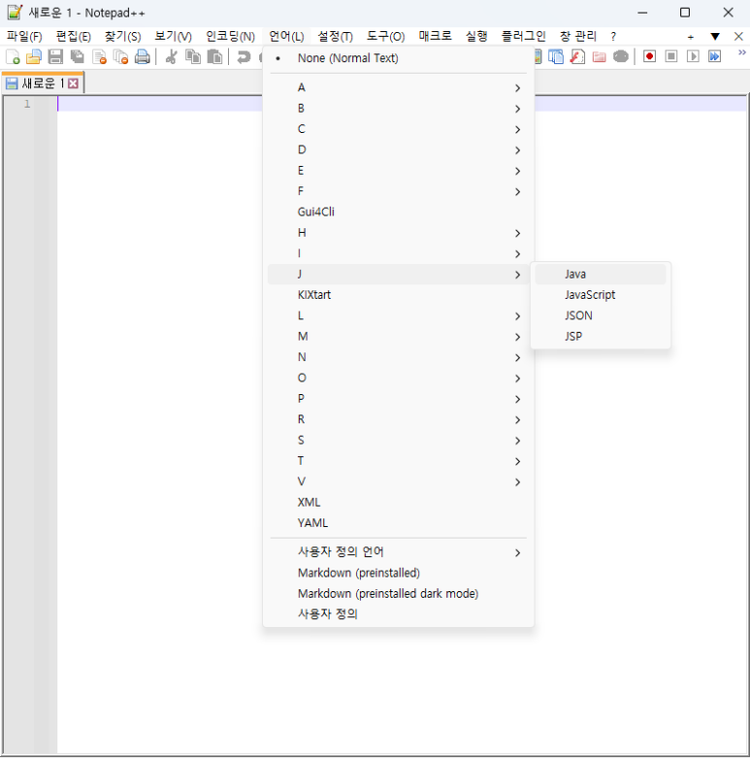Click the Monitoring eye icon
The image size is (750, 758).
pos(621,57)
